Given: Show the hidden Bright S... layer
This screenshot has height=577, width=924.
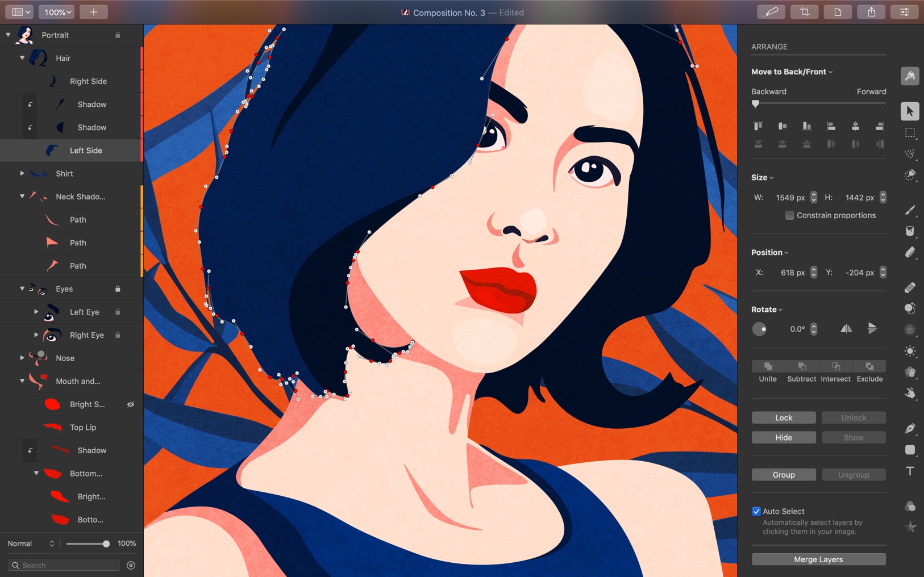Looking at the screenshot, I should (131, 404).
